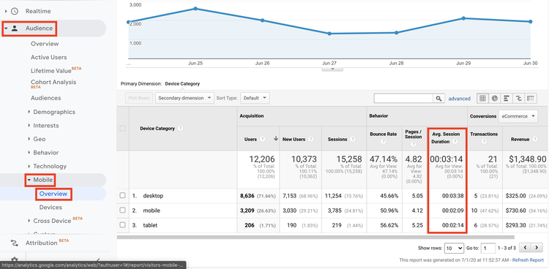Click the Revenue column header
Screen dimensions: 549x269
click(520, 139)
